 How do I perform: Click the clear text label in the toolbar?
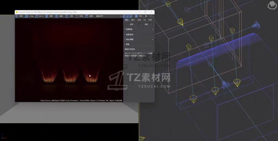click(61, 16)
